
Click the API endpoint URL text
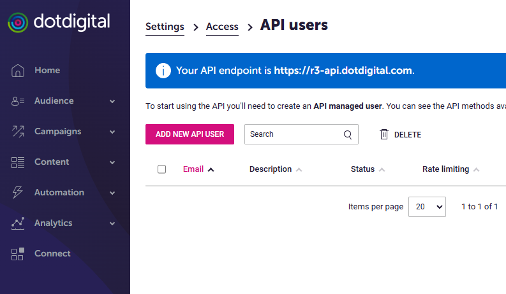[343, 71]
